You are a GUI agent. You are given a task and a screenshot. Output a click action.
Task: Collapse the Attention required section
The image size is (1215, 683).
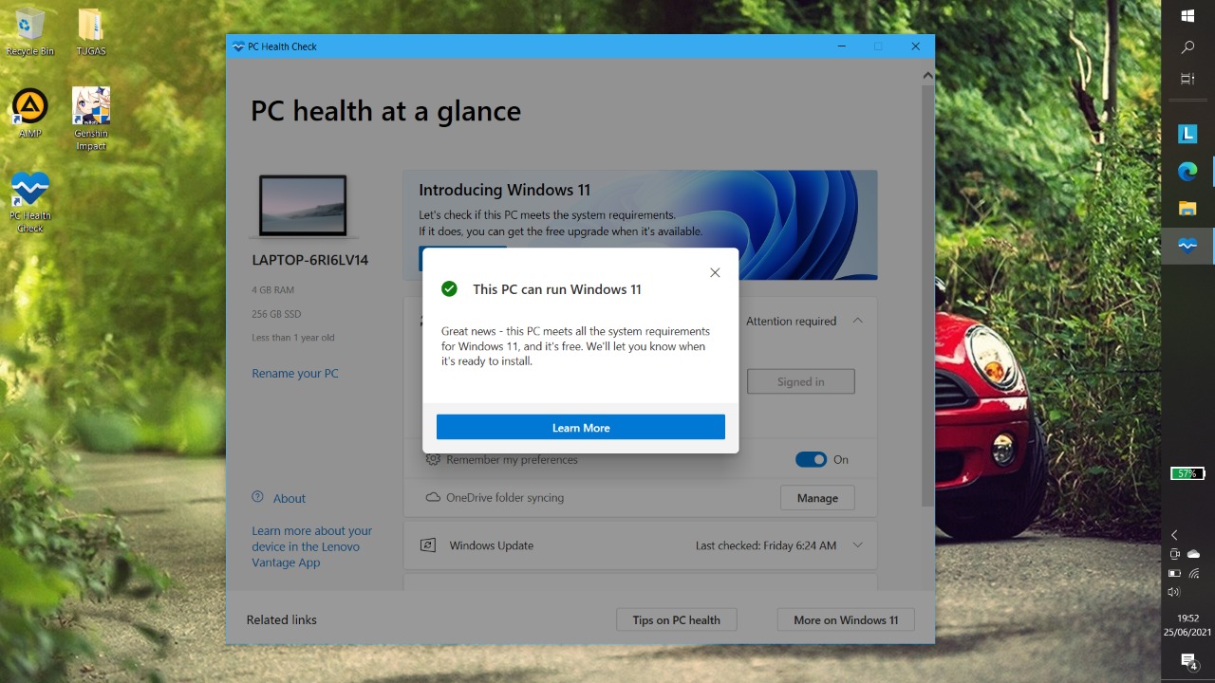coord(857,321)
